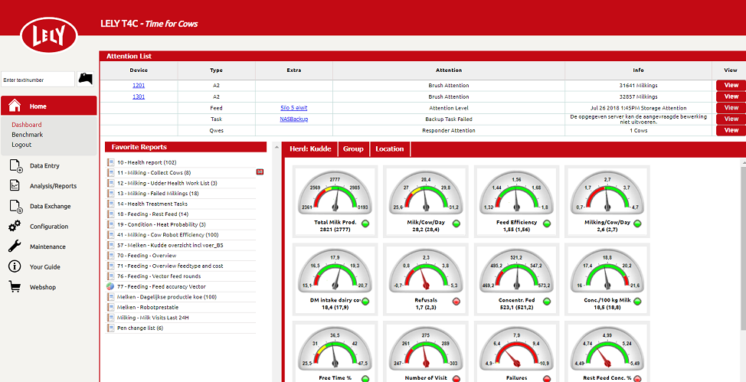Screen dimensions: 746x382
Task: Open Benchmark in the Home submenu
Action: pos(27,135)
